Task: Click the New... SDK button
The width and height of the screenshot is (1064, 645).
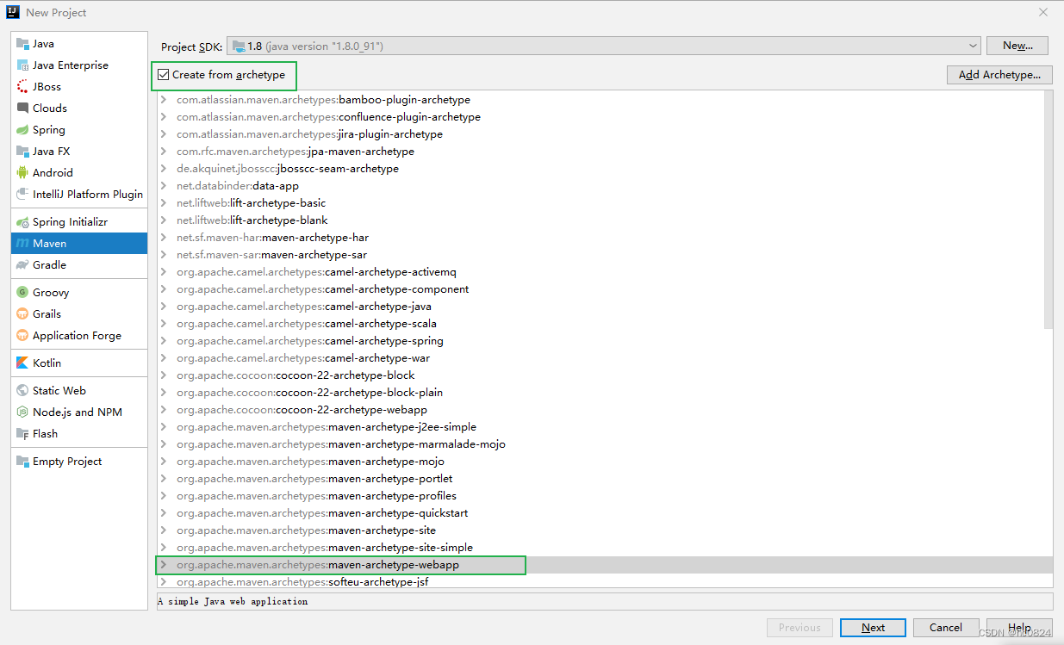Action: pyautogui.click(x=1017, y=46)
